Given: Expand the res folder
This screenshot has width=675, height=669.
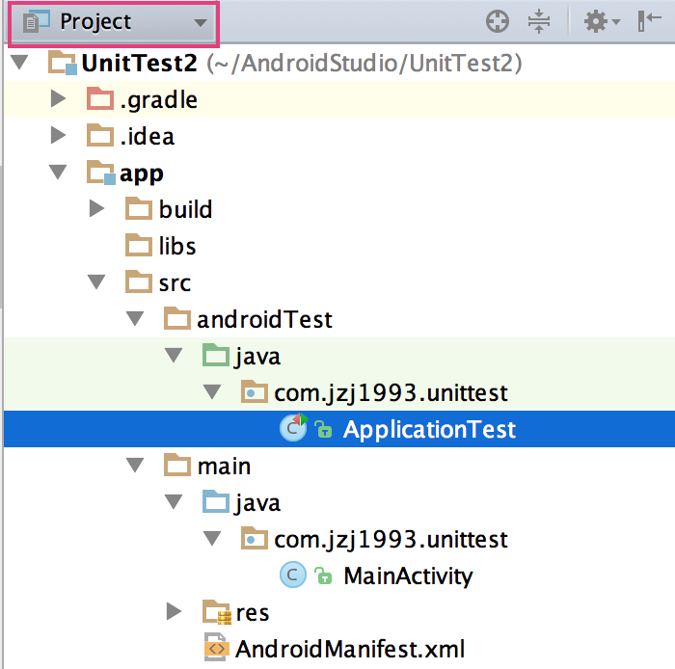Looking at the screenshot, I should (174, 611).
